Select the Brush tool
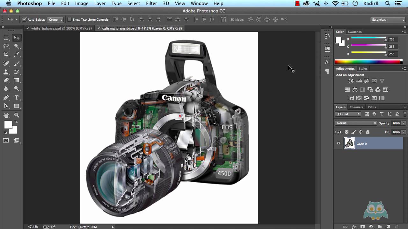Screen dimensions: 408x229 coord(17,64)
